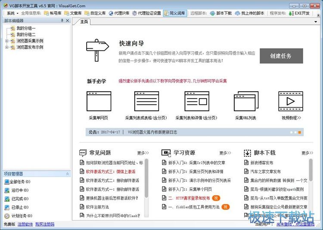Image resolution: width=323 pixels, height=230 pixels.
Task: Click 更多 next to 脚本下载 section
Action: click(307, 153)
